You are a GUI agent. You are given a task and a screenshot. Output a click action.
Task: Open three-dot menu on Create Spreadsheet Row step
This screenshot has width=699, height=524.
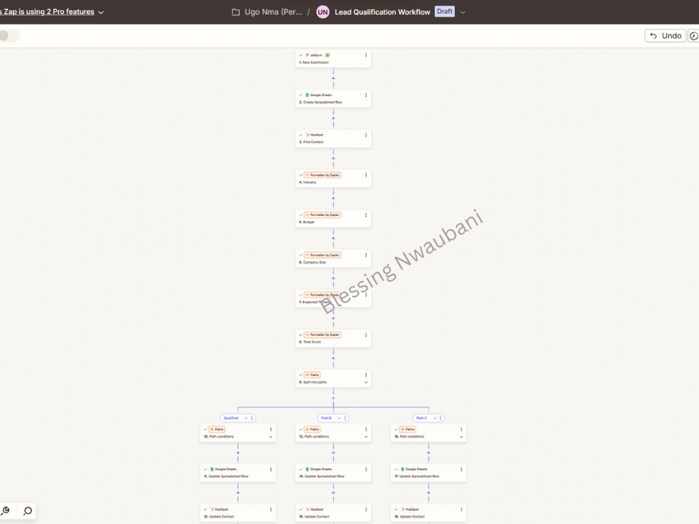366,95
